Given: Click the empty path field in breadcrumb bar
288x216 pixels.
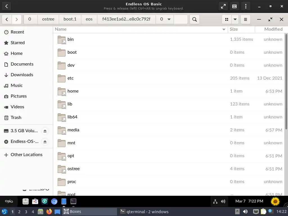Looking at the screenshot, I should (181, 19).
